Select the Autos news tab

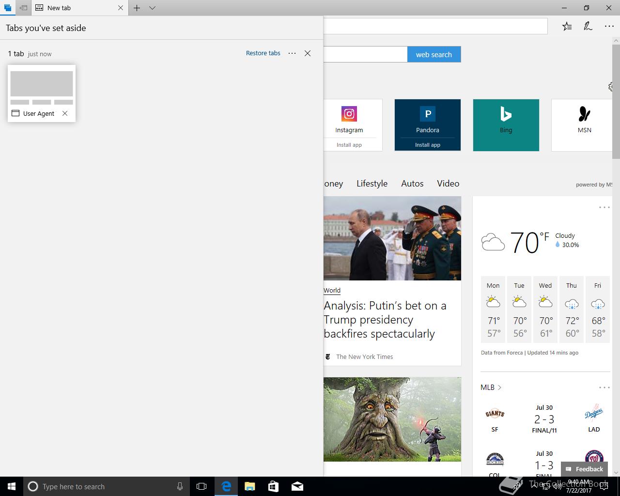tap(412, 184)
